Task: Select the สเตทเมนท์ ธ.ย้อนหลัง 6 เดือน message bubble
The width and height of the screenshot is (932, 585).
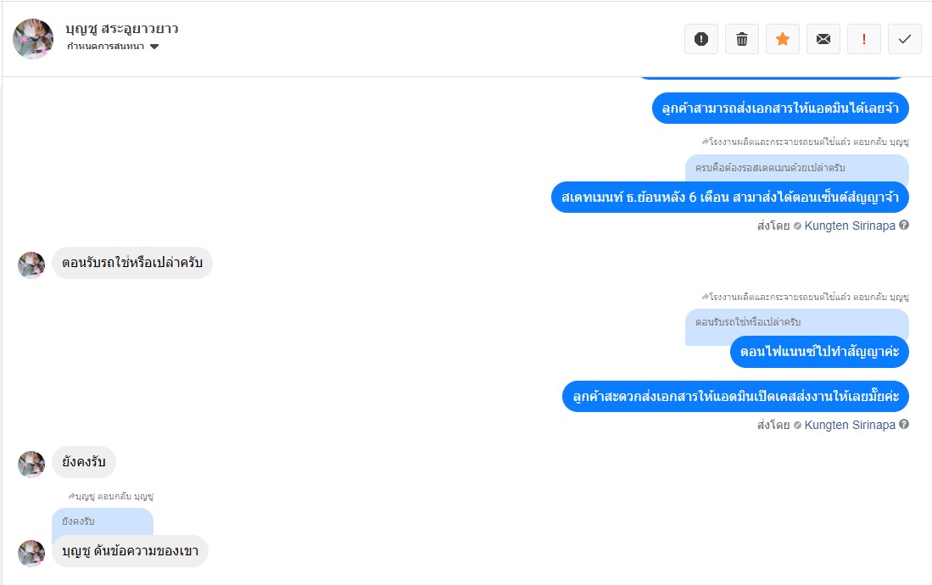Action: point(730,198)
